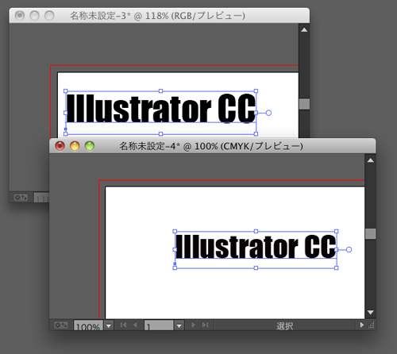Click the status icon in the CMYK window's bottom bar
The width and height of the screenshot is (397, 354).
(60, 325)
